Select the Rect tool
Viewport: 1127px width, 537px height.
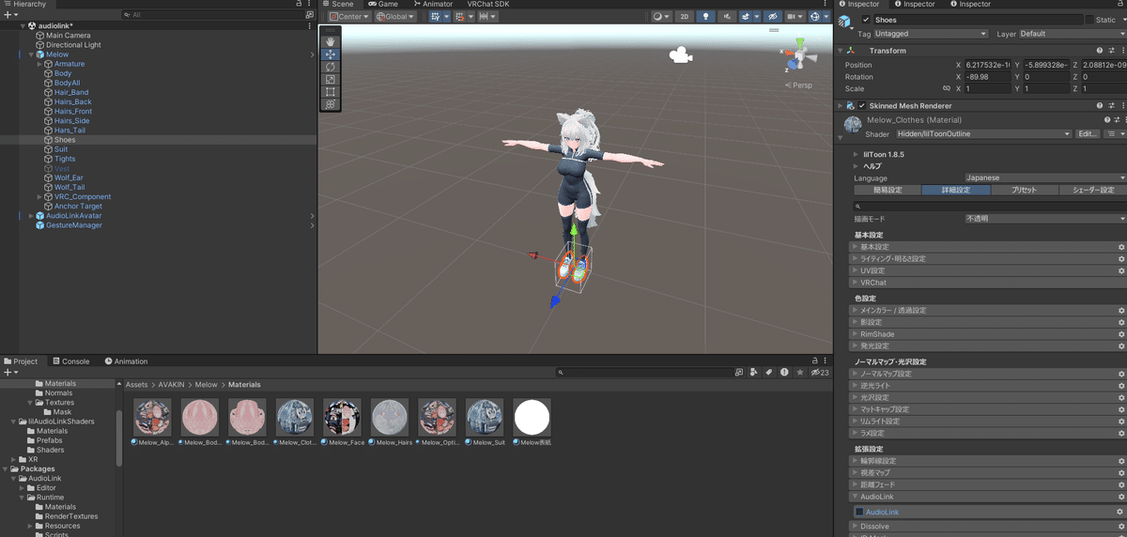pos(330,92)
